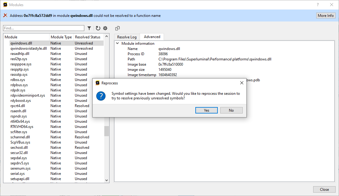Click the red error X icon
339x196 pixels.
5,15
